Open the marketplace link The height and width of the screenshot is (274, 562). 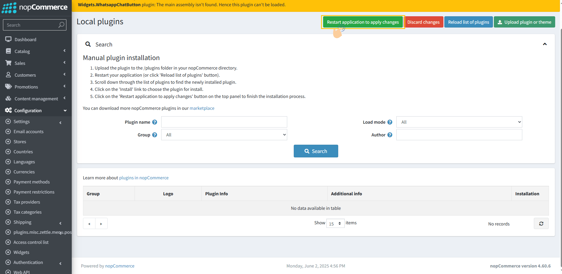[x=202, y=108]
